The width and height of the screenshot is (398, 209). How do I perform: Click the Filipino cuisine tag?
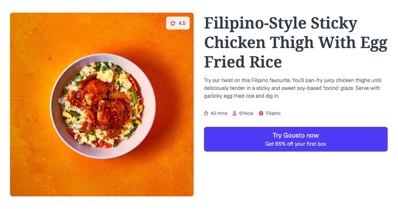point(273,113)
